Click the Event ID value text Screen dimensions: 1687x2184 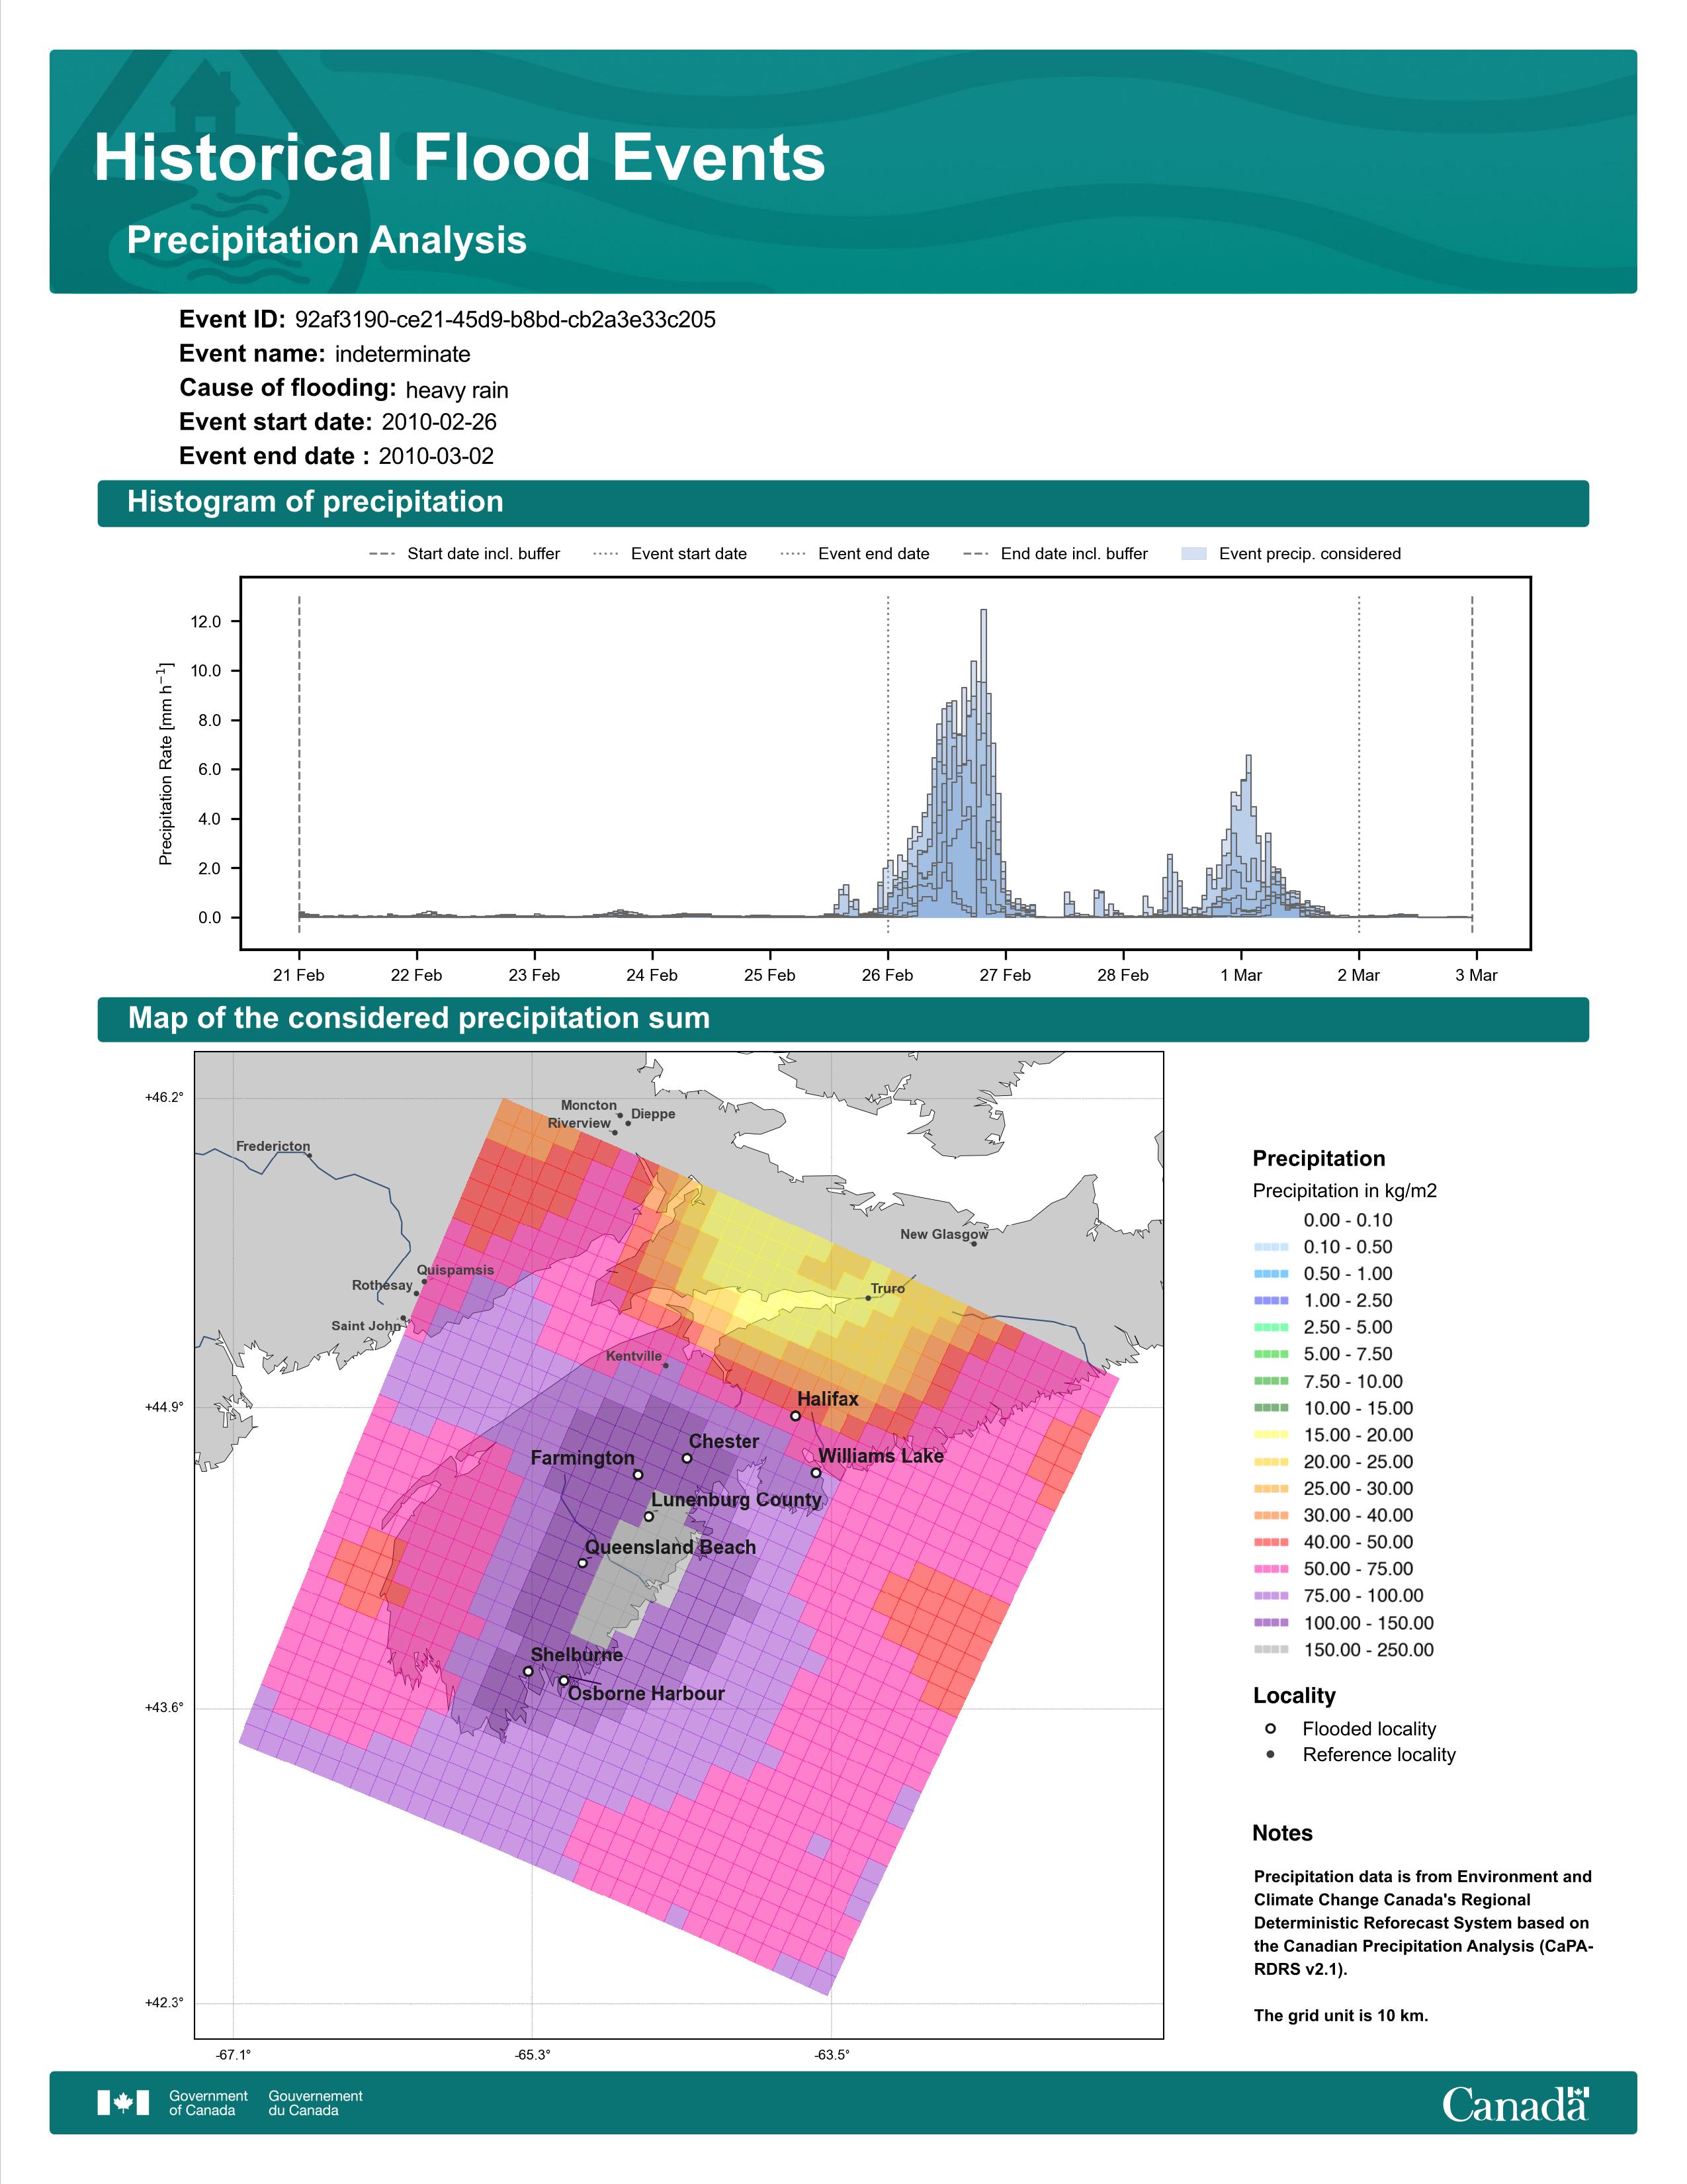pos(505,320)
